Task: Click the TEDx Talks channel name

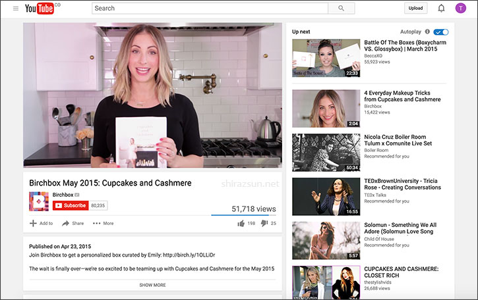Action: (375, 195)
